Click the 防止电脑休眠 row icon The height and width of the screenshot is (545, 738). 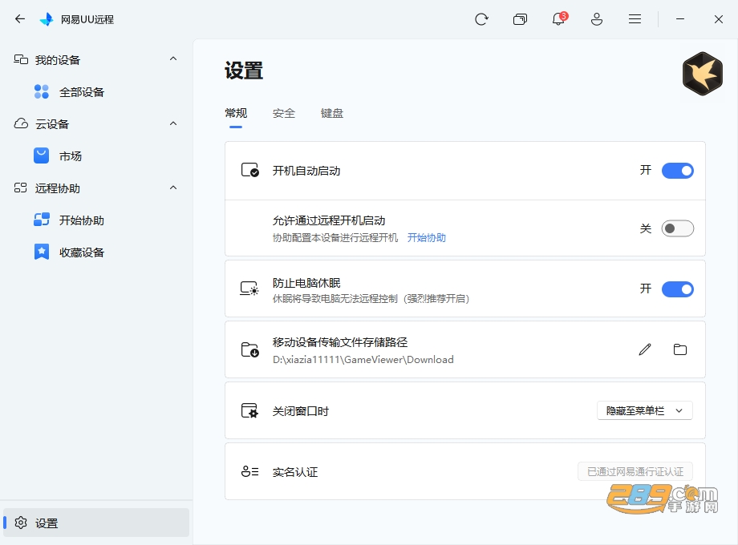[x=249, y=289]
